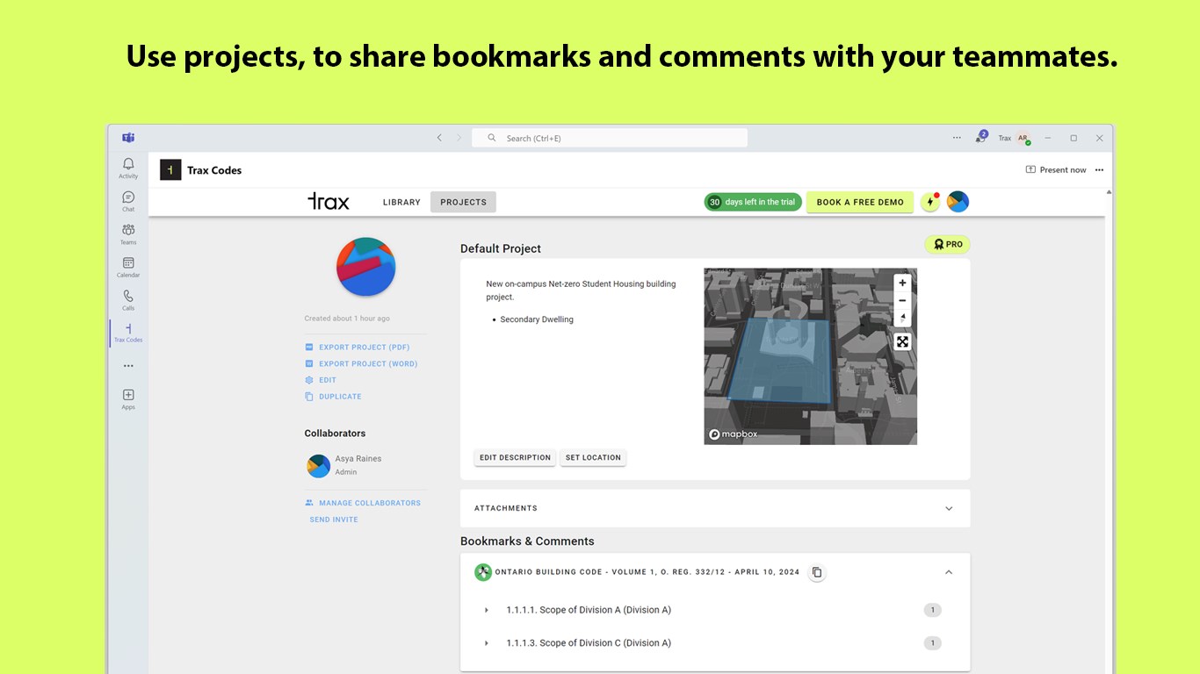Open the Activity bell in Teams sidebar

coord(128,168)
